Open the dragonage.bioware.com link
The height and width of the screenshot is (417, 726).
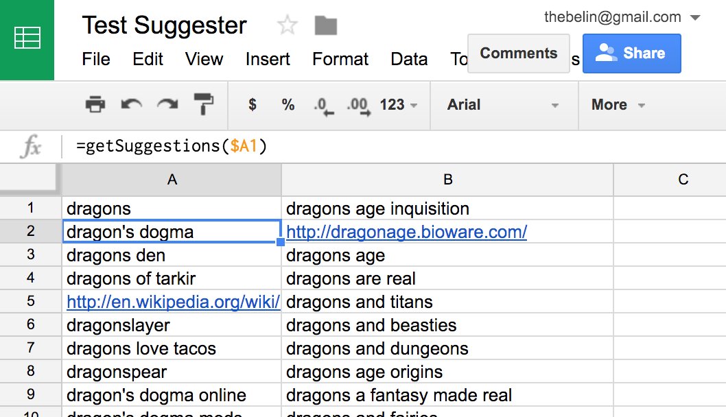coord(406,232)
